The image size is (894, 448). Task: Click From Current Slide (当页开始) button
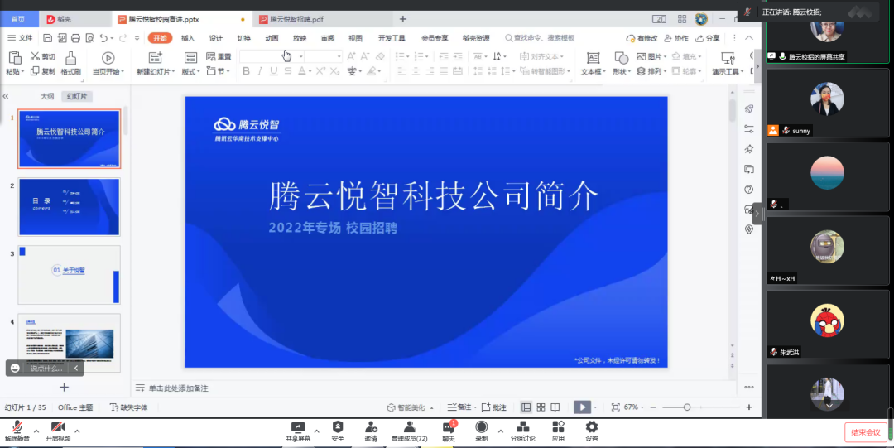108,63
